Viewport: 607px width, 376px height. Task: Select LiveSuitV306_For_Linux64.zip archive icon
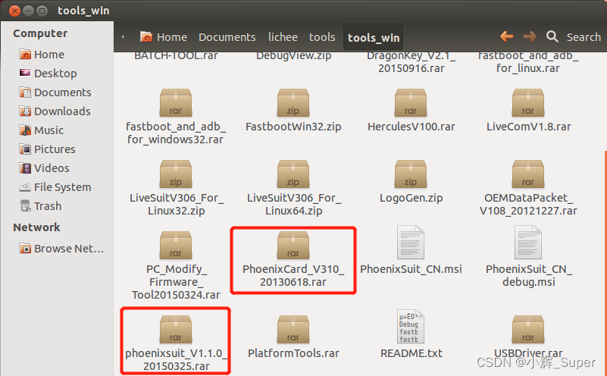click(293, 174)
